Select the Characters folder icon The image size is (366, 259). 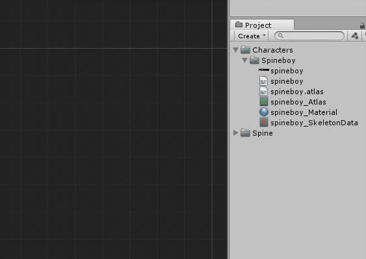(x=245, y=49)
